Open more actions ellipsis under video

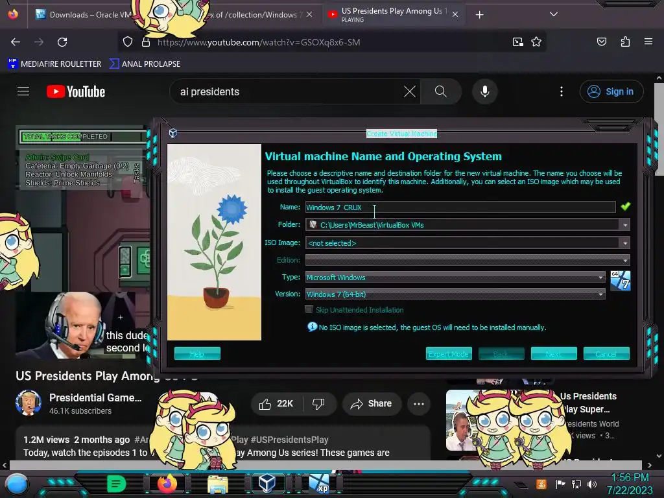coord(419,403)
